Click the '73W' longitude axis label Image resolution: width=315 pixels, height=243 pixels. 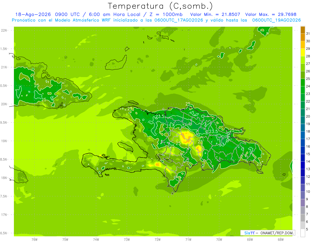(x=127, y=240)
